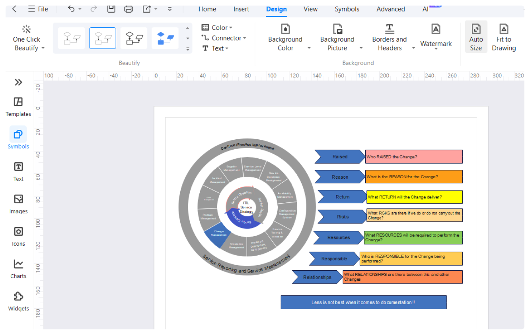
Task: Click the Export share icon
Action: point(147,9)
